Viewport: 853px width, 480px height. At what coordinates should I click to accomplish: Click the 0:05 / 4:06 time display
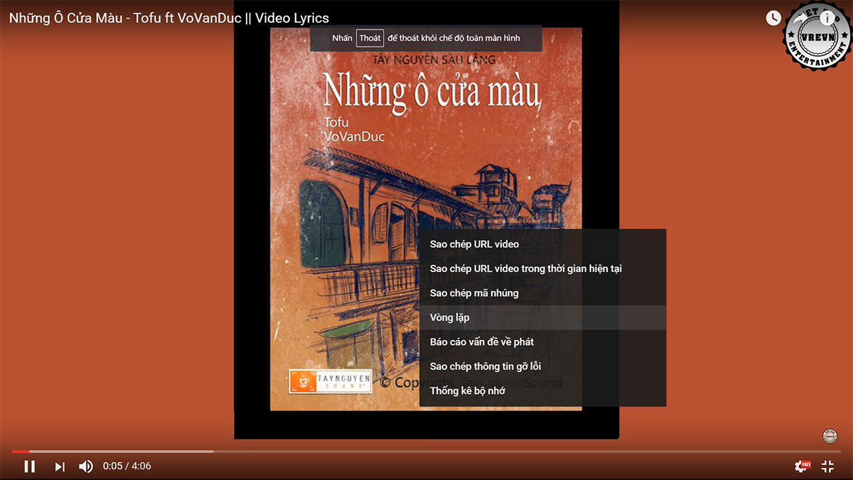(127, 466)
